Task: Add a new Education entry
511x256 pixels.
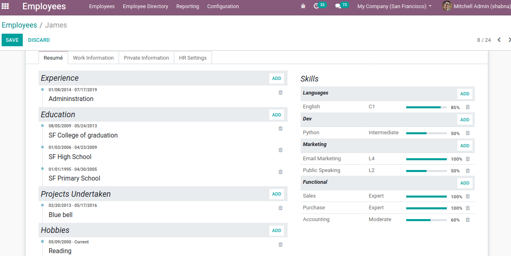Action: (277, 115)
